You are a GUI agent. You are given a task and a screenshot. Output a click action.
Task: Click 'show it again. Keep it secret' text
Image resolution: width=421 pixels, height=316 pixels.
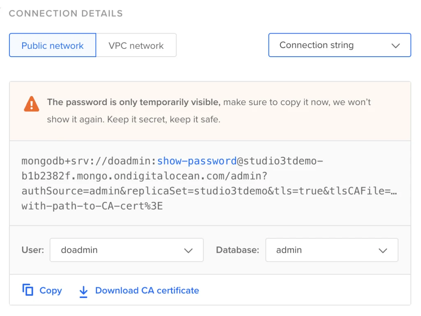coord(107,119)
